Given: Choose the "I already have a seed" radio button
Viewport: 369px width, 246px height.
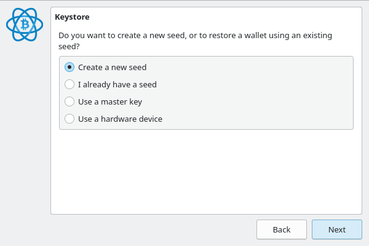Looking at the screenshot, I should [69, 84].
